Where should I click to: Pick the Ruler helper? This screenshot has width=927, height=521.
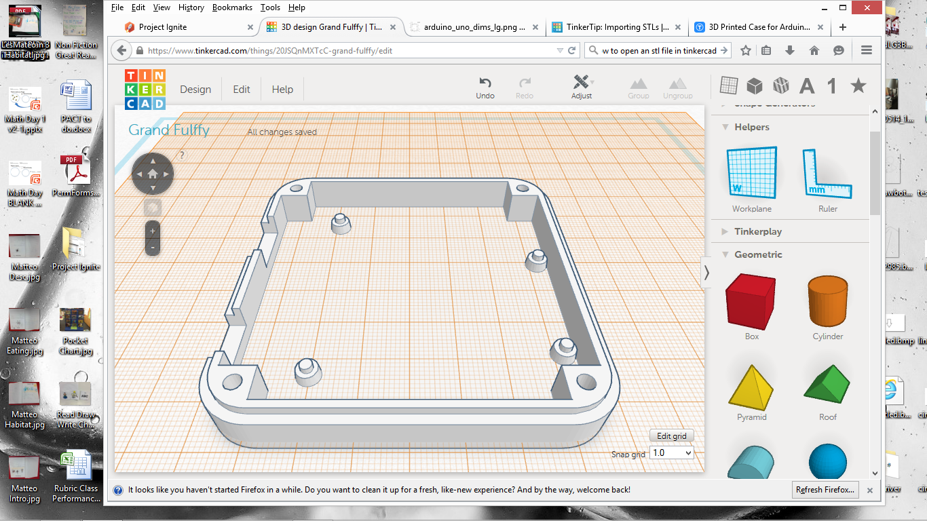point(828,180)
